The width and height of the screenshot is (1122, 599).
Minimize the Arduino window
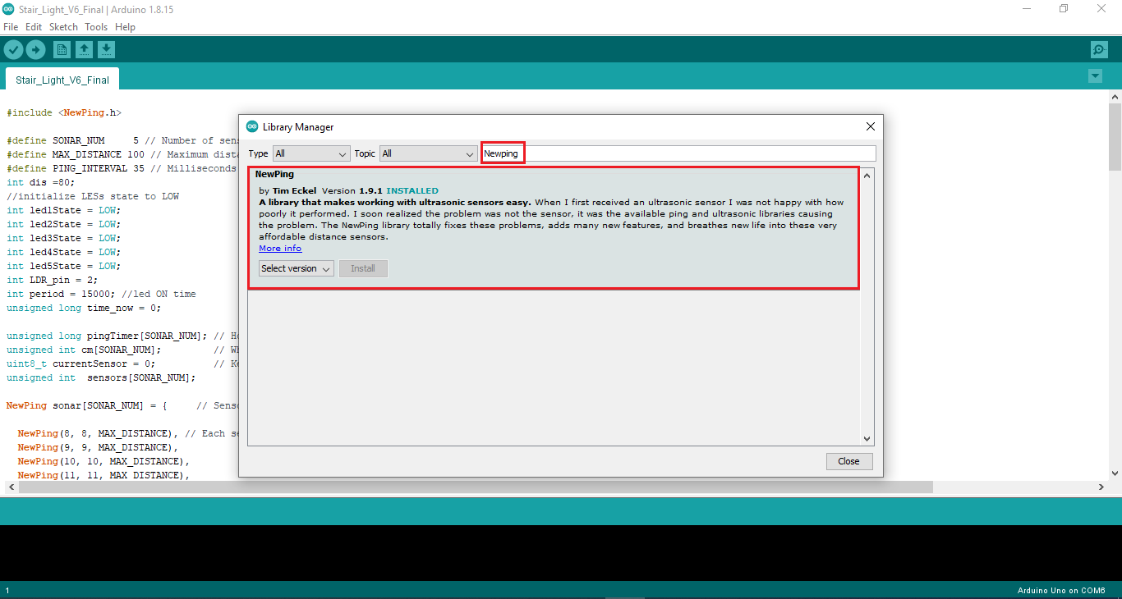point(1027,9)
